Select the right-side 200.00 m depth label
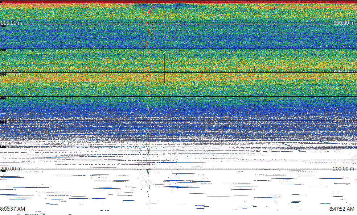The height and width of the screenshot is (215, 357). pos(344,169)
